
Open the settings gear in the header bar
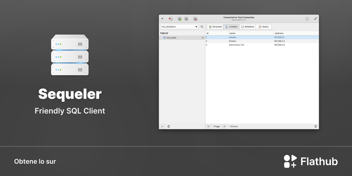(307, 18)
